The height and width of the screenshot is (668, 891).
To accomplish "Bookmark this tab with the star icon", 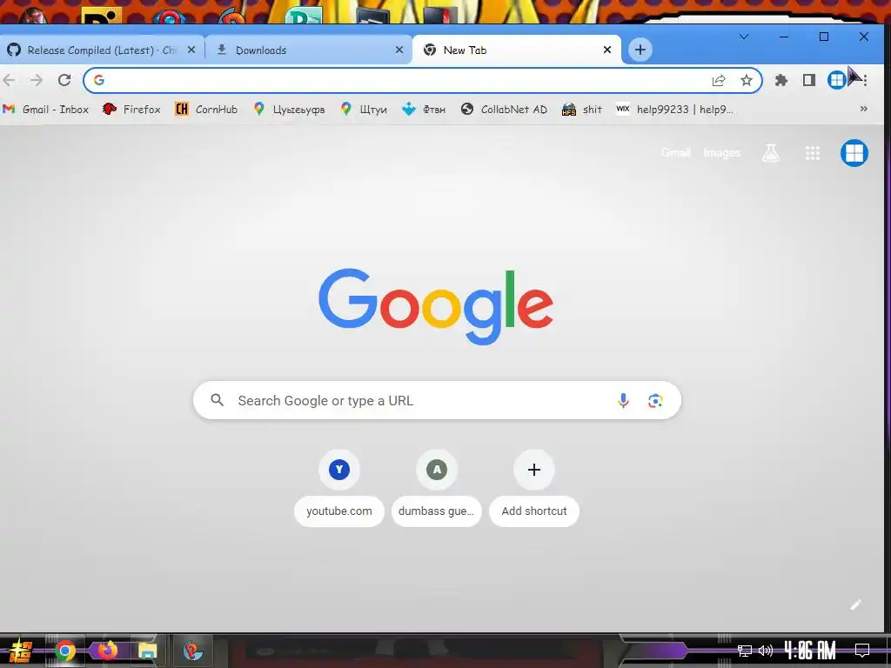I will point(746,80).
